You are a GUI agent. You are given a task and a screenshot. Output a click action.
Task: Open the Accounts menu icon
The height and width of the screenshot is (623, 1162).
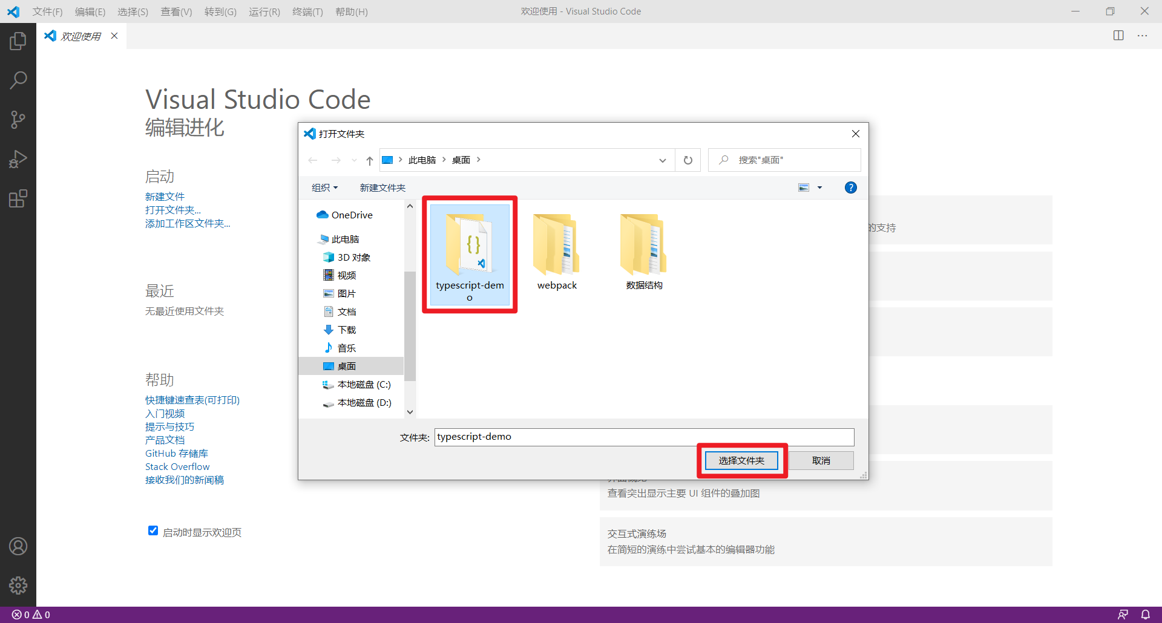18,546
